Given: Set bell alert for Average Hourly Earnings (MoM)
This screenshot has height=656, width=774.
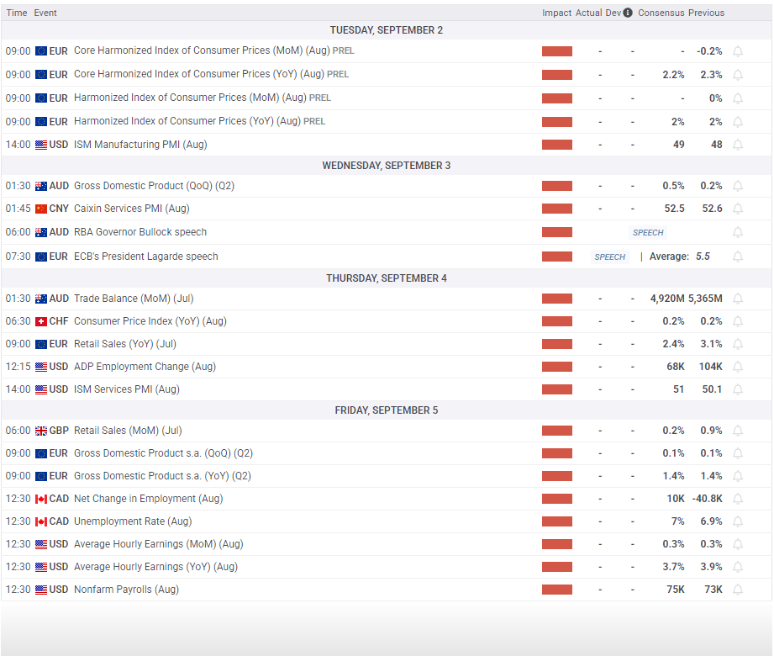Looking at the screenshot, I should 738,544.
